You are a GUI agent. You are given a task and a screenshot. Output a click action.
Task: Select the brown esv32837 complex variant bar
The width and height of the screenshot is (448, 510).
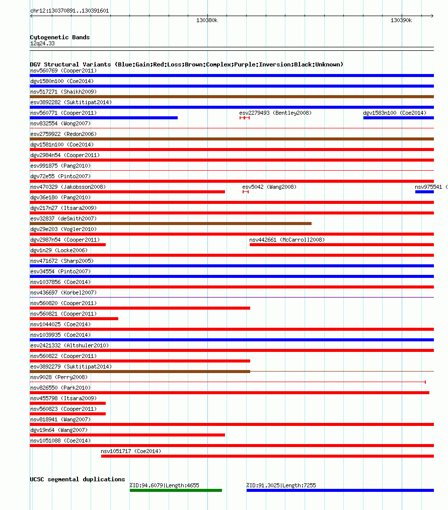click(x=171, y=224)
